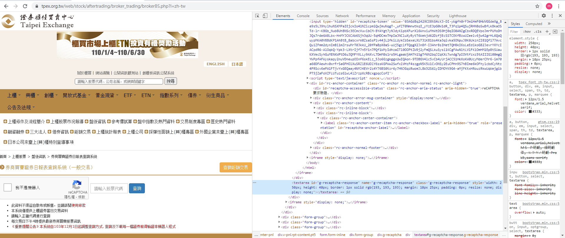This screenshot has width=565, height=238.
Task: Toggle the :hov element state button
Action: click(527, 31)
